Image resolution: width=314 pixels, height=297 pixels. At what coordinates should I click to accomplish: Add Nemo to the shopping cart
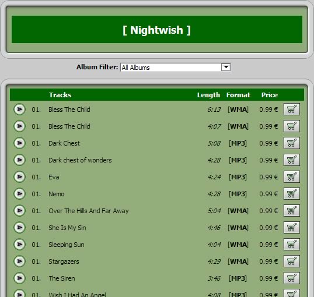click(292, 194)
